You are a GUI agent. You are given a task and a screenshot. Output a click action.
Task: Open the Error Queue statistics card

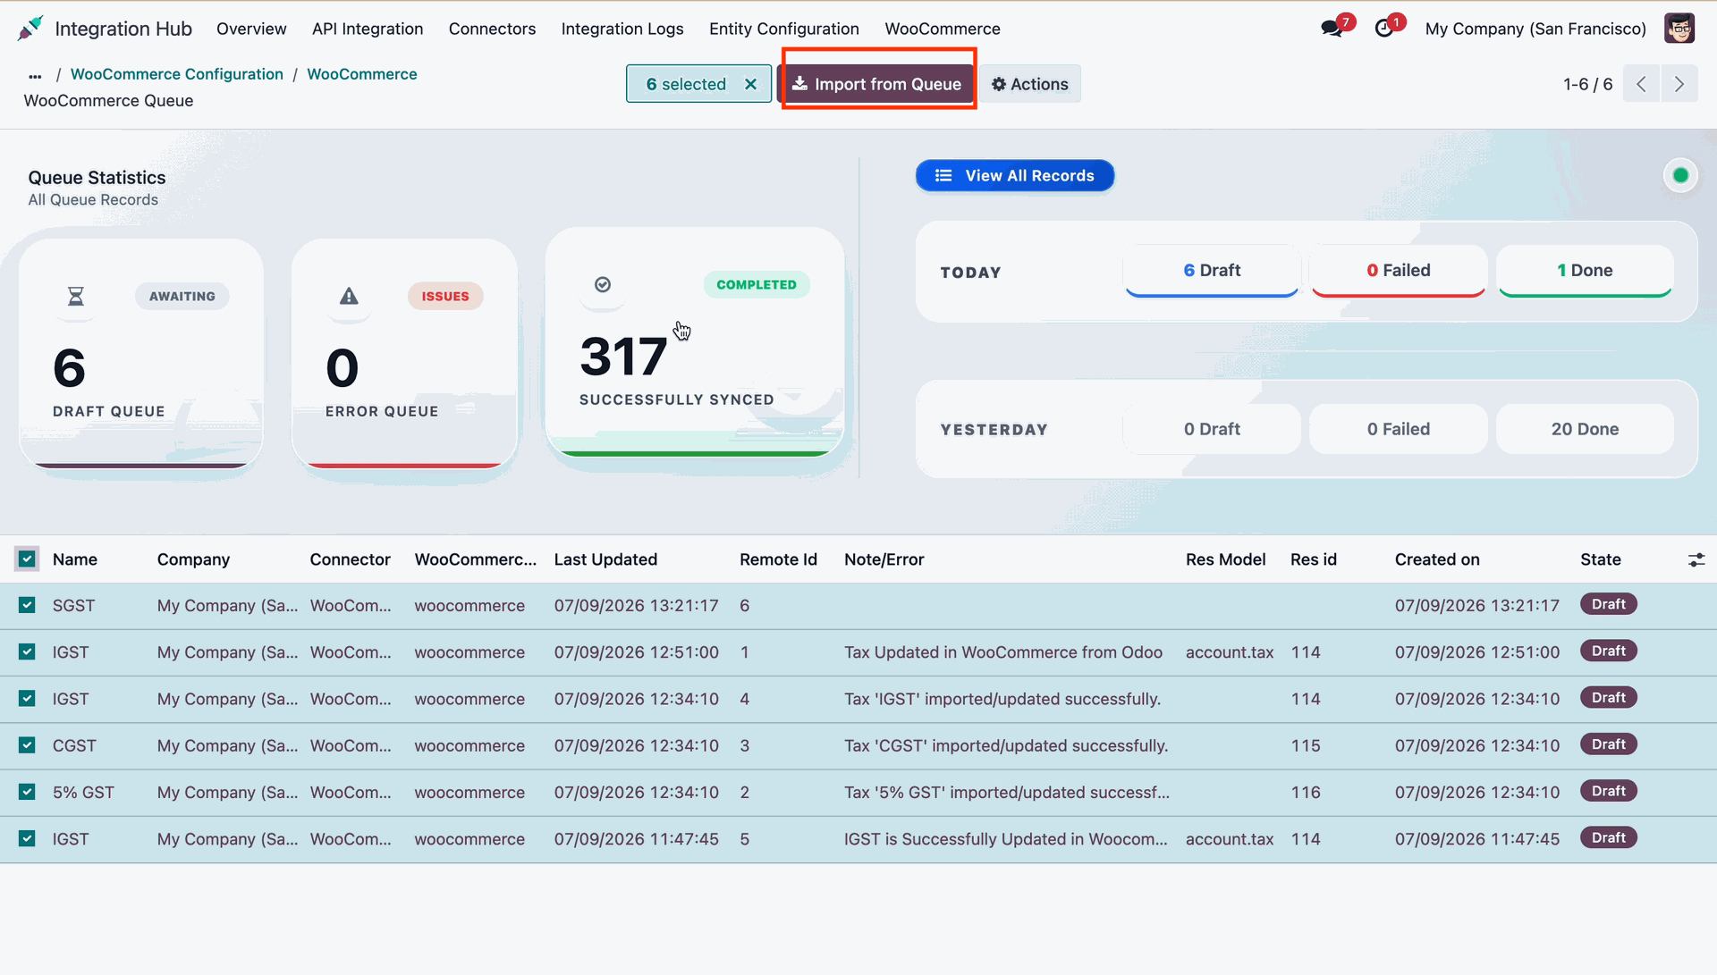404,353
